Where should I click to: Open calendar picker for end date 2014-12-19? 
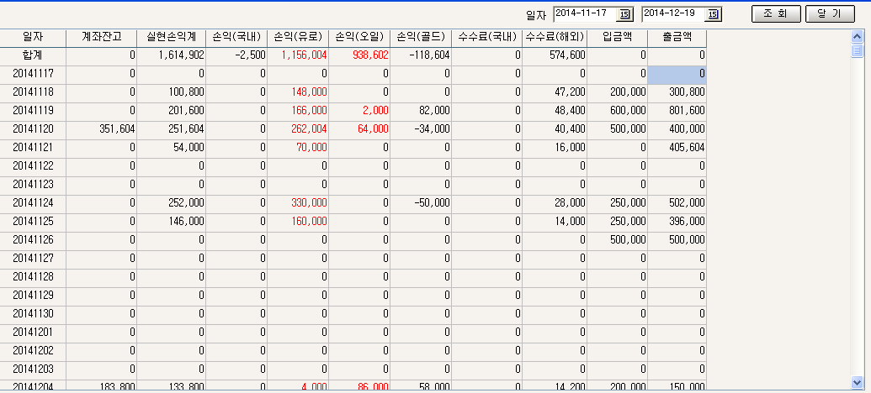[x=713, y=14]
